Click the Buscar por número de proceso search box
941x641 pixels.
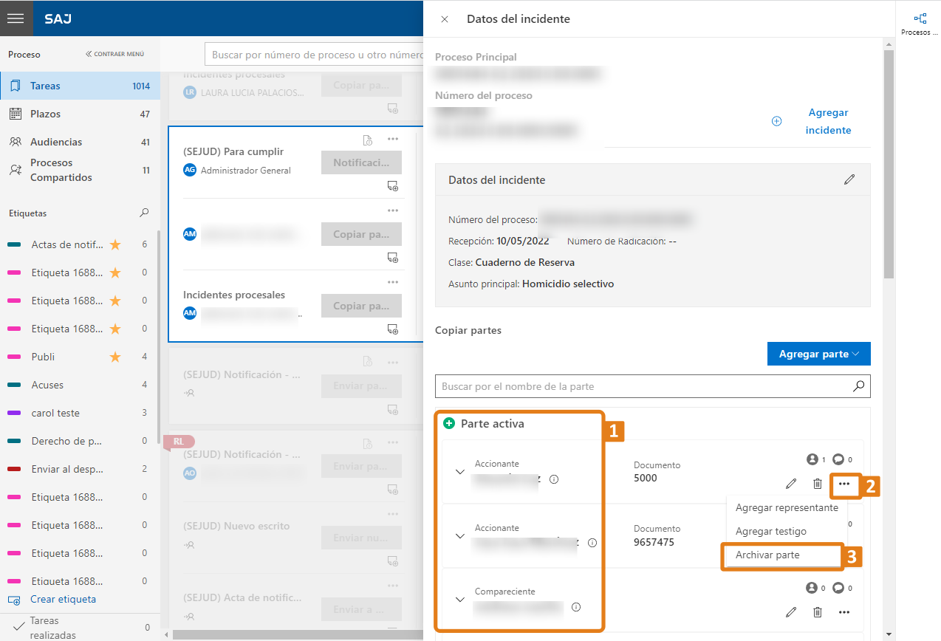pyautogui.click(x=314, y=55)
